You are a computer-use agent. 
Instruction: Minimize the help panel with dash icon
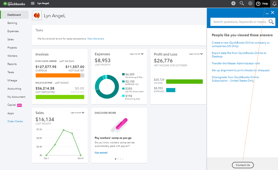coord(267,13)
